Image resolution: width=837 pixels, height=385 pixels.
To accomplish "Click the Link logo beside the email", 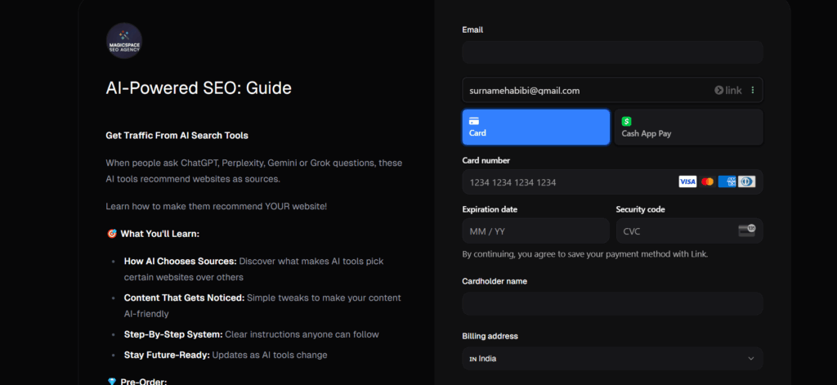I will [727, 91].
